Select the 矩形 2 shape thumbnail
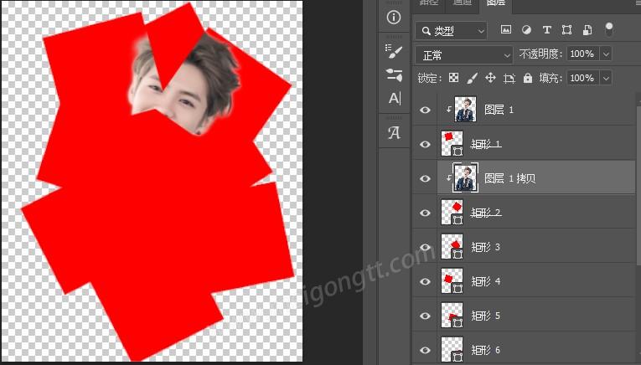This screenshot has width=641, height=365. point(452,212)
